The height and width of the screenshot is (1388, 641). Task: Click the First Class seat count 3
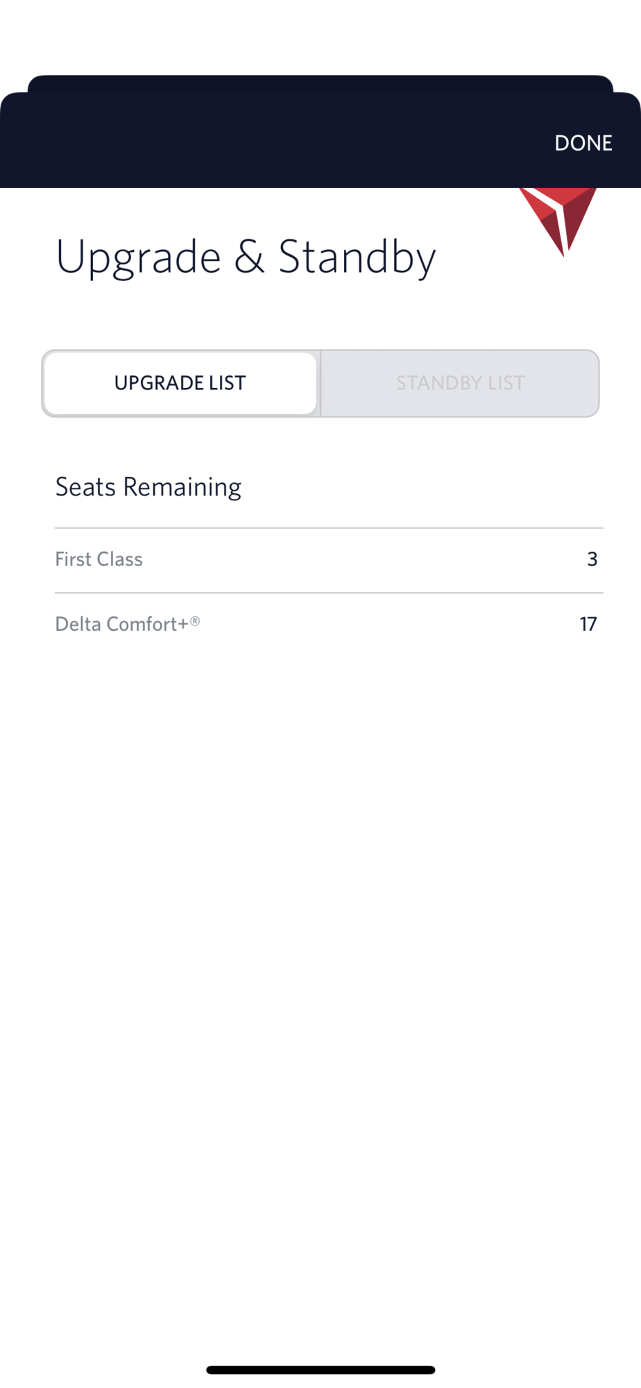click(592, 559)
